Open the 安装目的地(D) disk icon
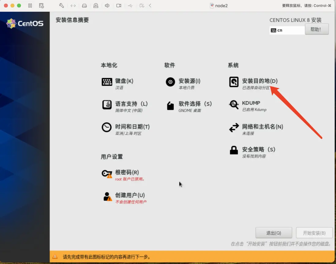 [x=234, y=82]
